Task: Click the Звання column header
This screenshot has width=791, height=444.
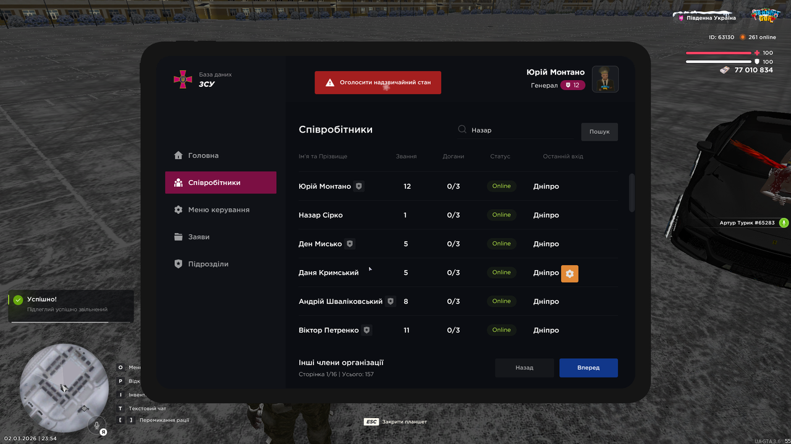Action: point(406,156)
